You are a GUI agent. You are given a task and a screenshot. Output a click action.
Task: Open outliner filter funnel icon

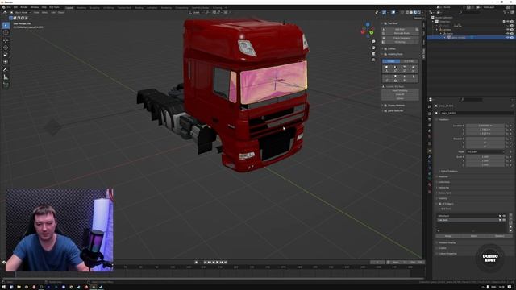click(x=506, y=13)
